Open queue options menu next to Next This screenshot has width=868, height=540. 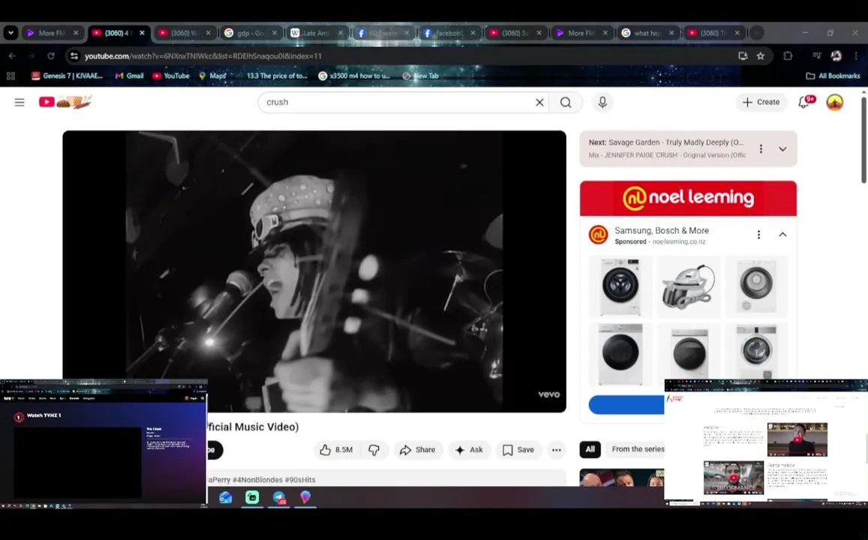click(761, 148)
